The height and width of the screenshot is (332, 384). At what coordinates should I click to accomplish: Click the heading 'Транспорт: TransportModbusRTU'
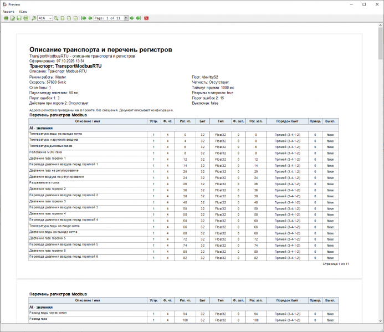tap(65, 66)
